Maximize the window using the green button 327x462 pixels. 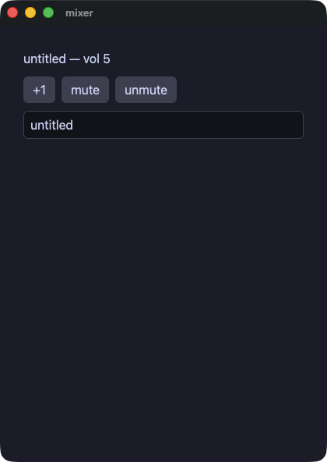[x=48, y=12]
